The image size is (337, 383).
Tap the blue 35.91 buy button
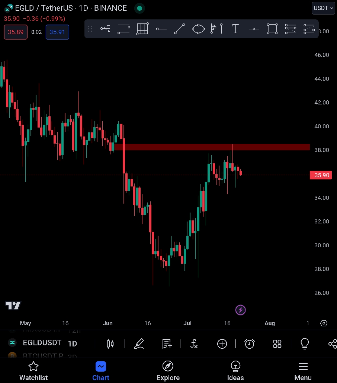57,32
